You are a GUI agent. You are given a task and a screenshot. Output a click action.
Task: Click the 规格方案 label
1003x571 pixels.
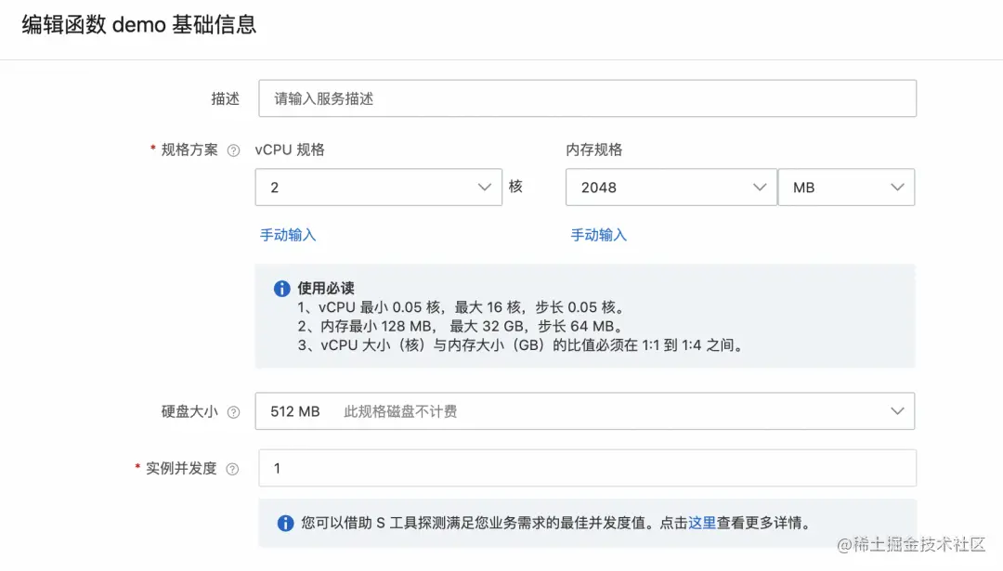[x=189, y=149]
